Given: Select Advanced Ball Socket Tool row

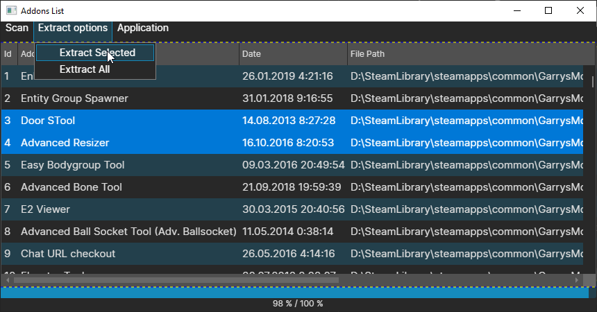Looking at the screenshot, I should 128,232.
